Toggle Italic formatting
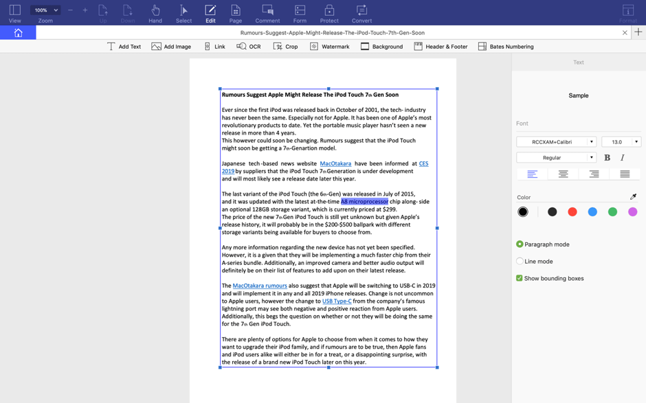 (x=622, y=158)
